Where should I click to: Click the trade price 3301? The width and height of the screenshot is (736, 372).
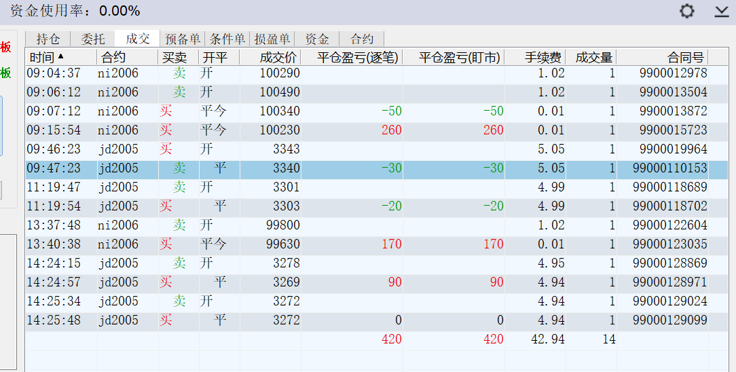pyautogui.click(x=287, y=187)
